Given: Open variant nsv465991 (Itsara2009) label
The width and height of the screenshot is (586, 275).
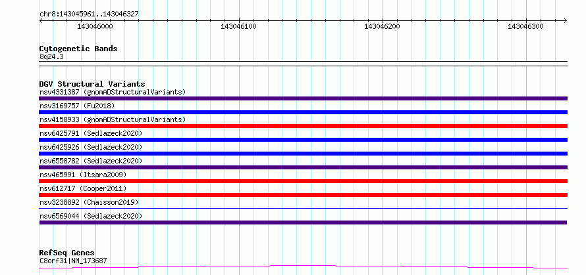Looking at the screenshot, I should click(x=83, y=175).
